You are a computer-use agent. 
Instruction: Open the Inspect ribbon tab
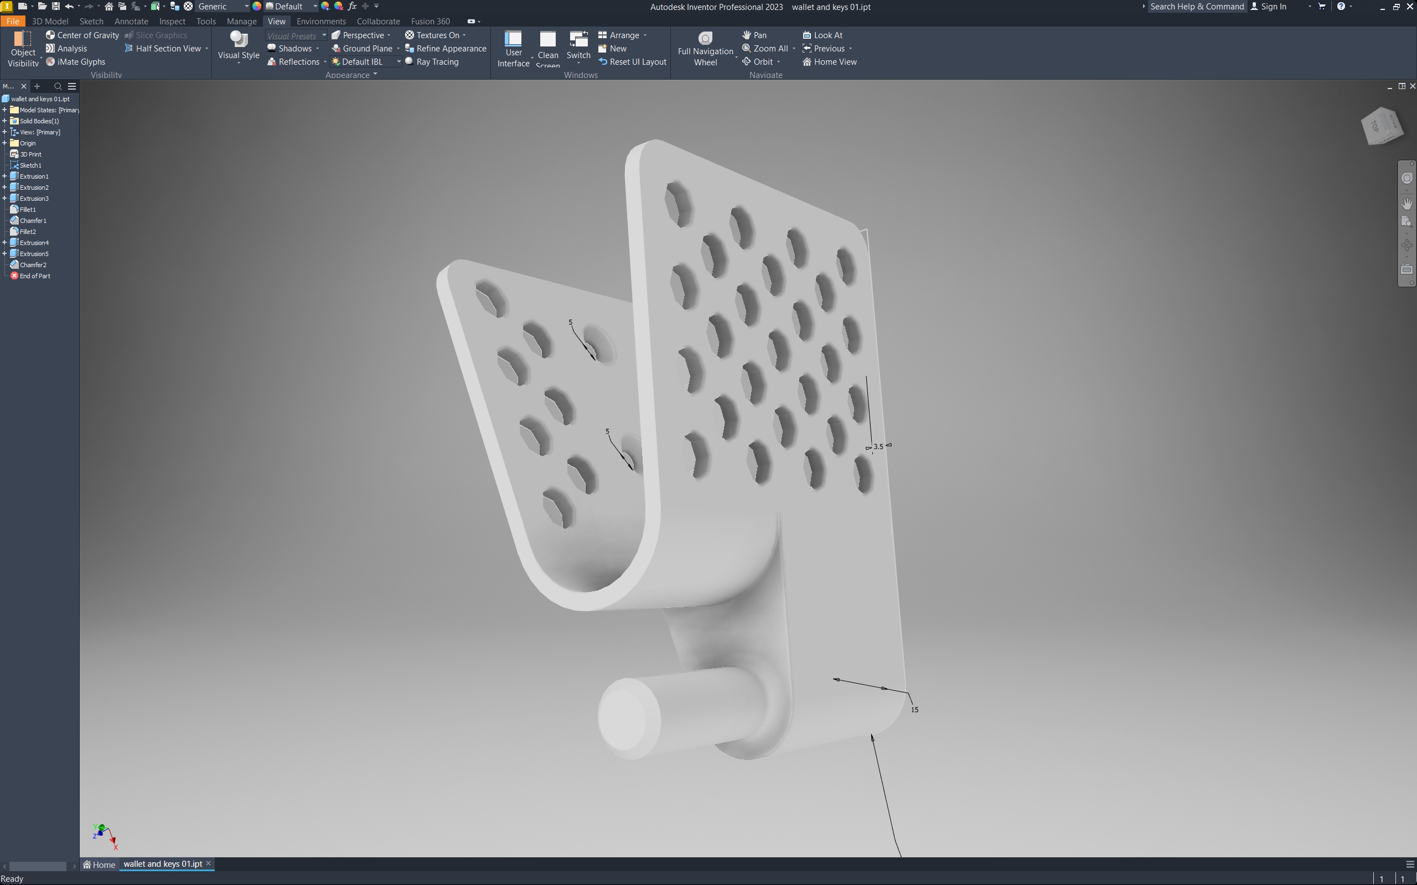[x=172, y=21]
